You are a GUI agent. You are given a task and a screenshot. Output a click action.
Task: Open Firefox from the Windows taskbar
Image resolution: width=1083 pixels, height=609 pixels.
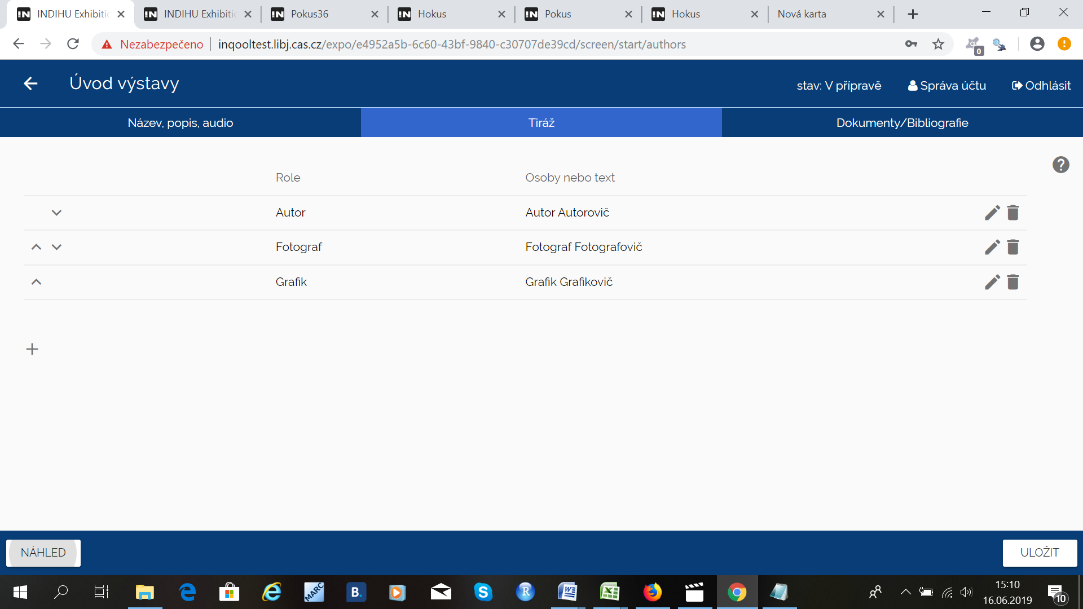coord(652,592)
